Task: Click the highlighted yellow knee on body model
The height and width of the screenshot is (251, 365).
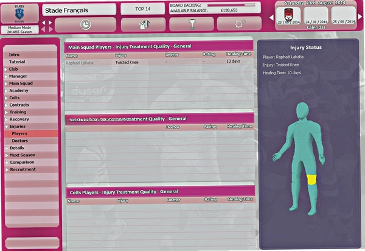Action: [311, 180]
